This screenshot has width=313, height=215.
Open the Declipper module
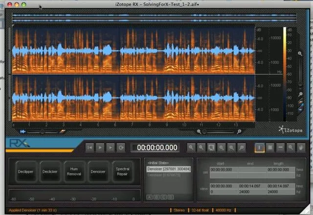coord(26,171)
